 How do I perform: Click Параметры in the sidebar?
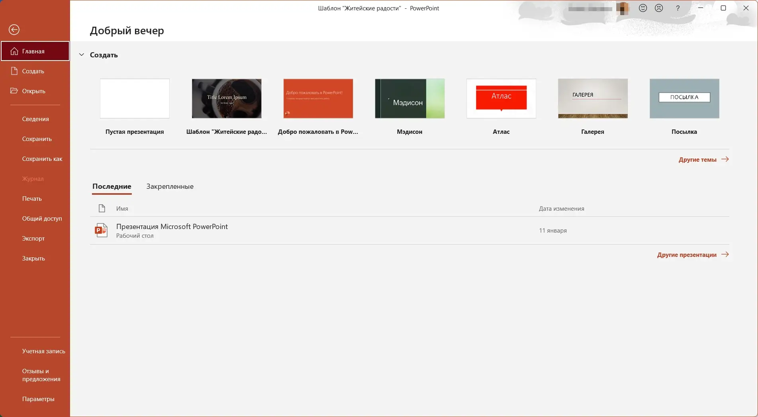pyautogui.click(x=38, y=399)
